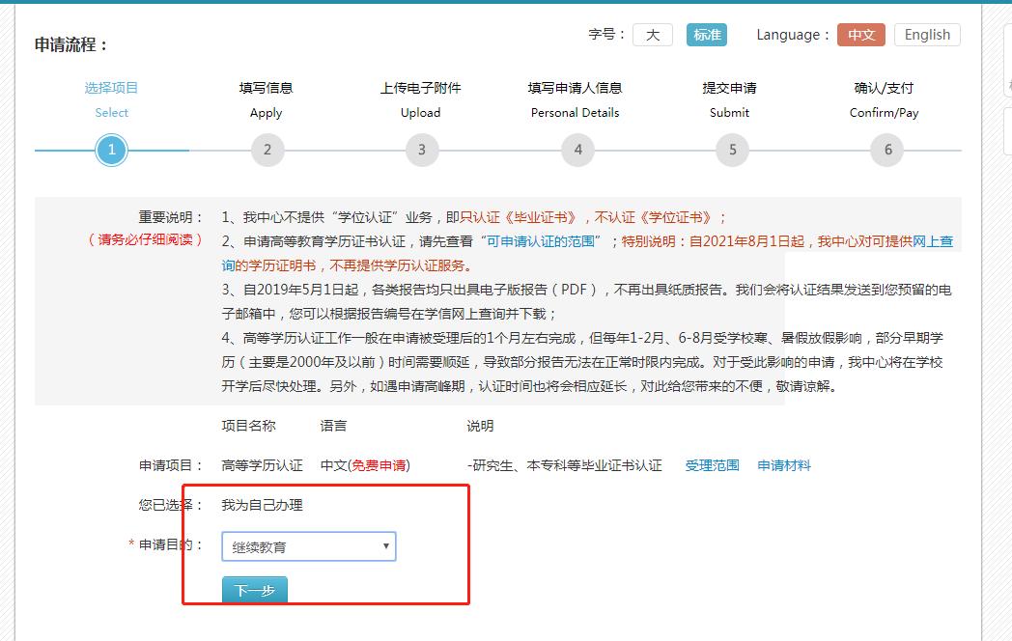The width and height of the screenshot is (1012, 641).
Task: Click the 下一步 next button
Action: pos(253,590)
